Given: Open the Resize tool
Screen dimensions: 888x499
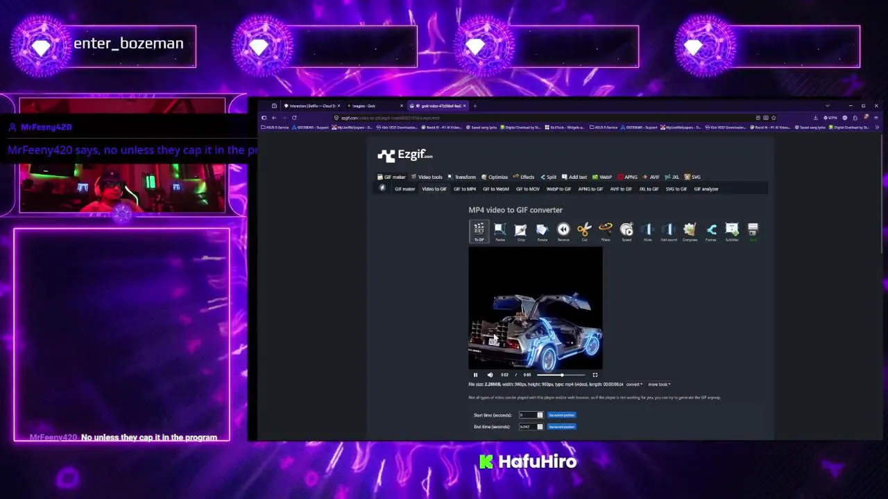Looking at the screenshot, I should [500, 231].
